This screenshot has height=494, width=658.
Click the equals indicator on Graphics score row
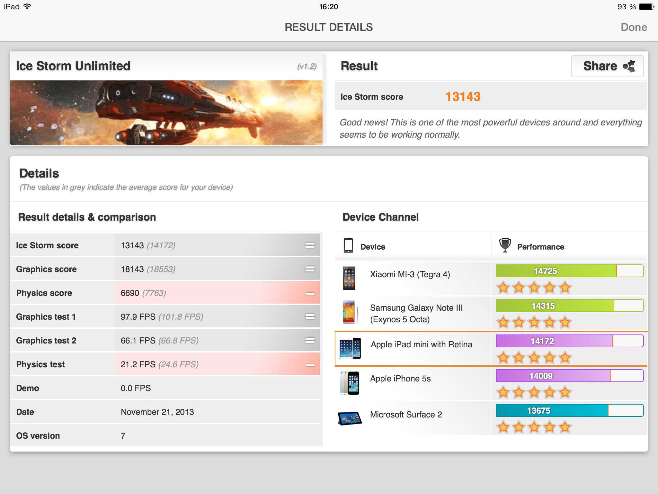[310, 269]
